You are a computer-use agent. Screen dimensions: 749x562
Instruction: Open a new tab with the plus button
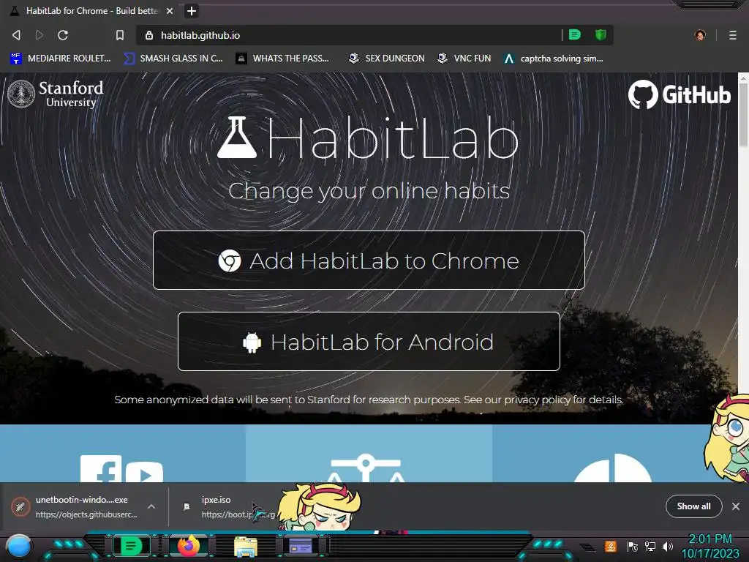(192, 11)
